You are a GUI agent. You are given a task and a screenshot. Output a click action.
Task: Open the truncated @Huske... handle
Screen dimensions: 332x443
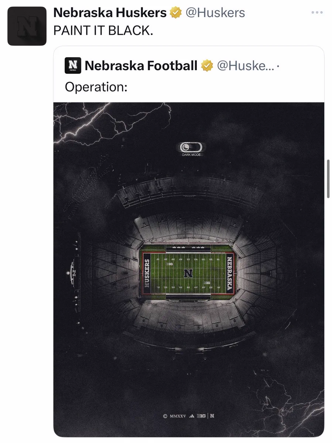(246, 66)
